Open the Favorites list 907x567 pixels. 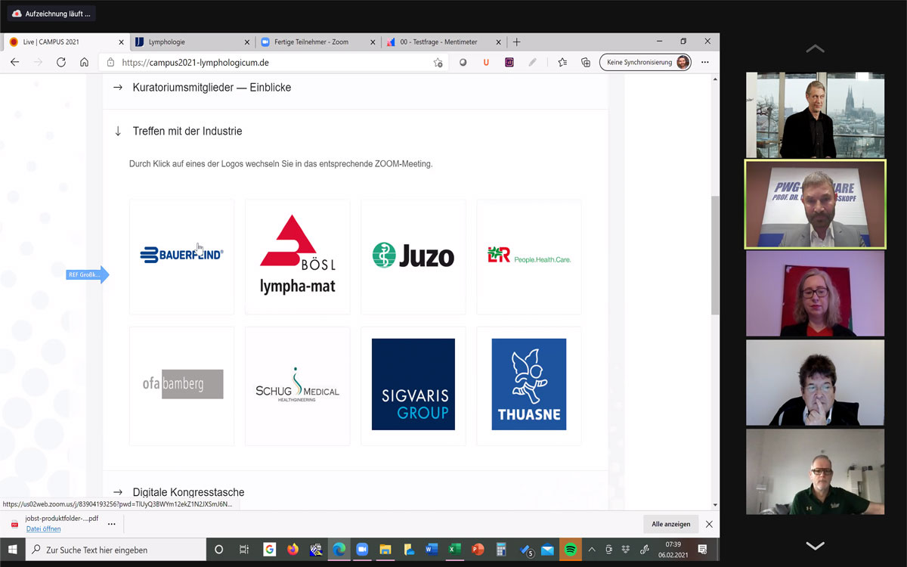pyautogui.click(x=562, y=62)
